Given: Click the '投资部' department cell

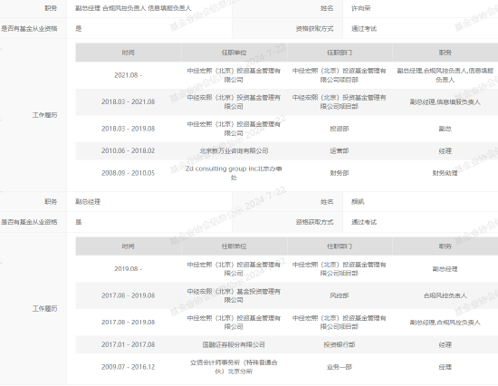Looking at the screenshot, I should pyautogui.click(x=340, y=129).
